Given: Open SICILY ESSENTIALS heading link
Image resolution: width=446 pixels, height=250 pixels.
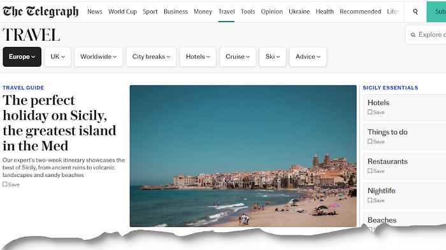Looking at the screenshot, I should tap(390, 88).
